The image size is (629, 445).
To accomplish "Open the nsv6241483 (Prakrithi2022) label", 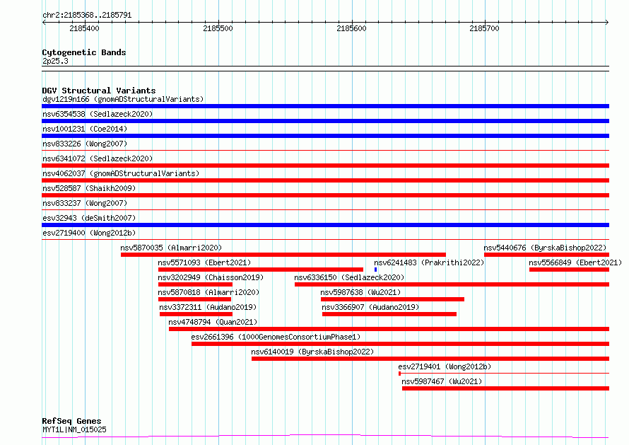I will coord(429,262).
